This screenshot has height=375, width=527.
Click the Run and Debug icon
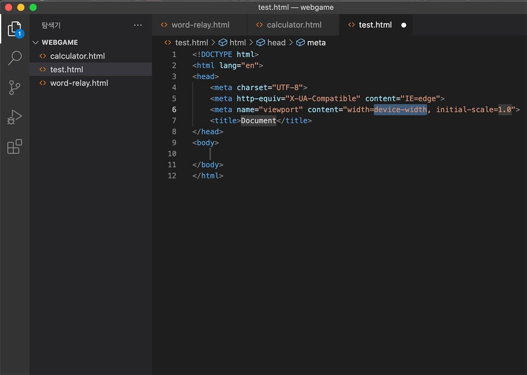[14, 117]
